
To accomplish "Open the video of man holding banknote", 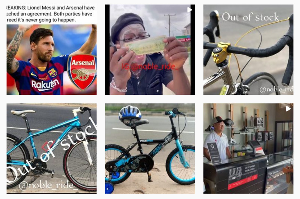I will point(150,50).
